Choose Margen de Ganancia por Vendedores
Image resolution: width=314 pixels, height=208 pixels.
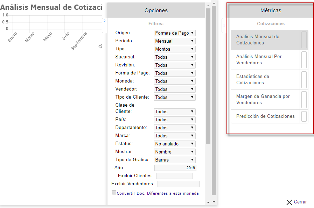265,100
